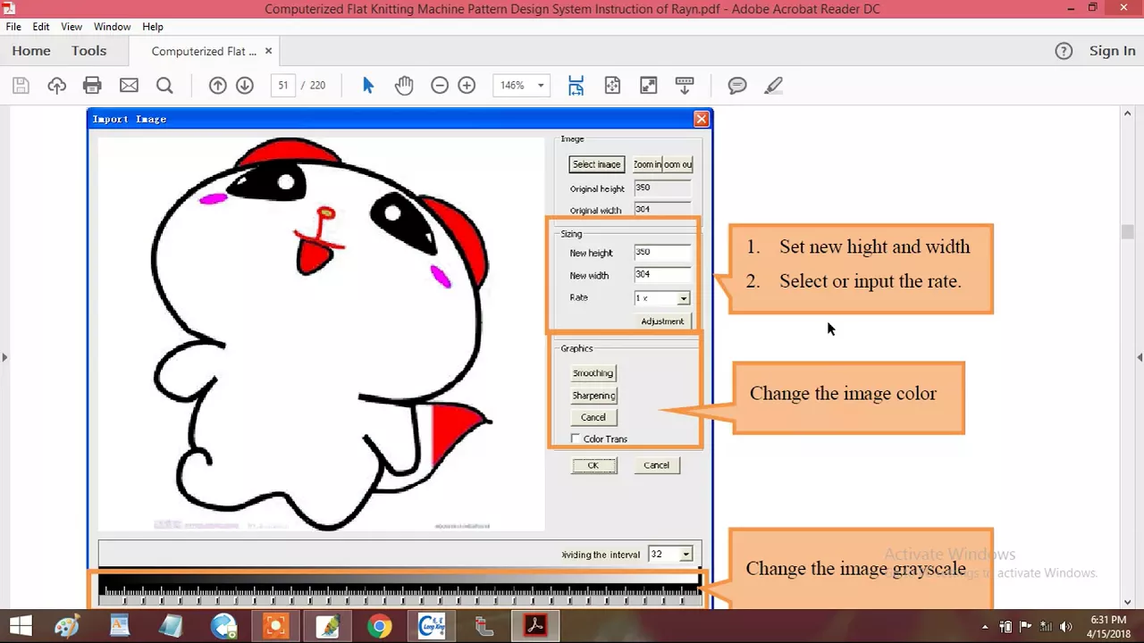This screenshot has height=643, width=1144.
Task: Click the OK button in Import Image dialog
Action: [593, 465]
